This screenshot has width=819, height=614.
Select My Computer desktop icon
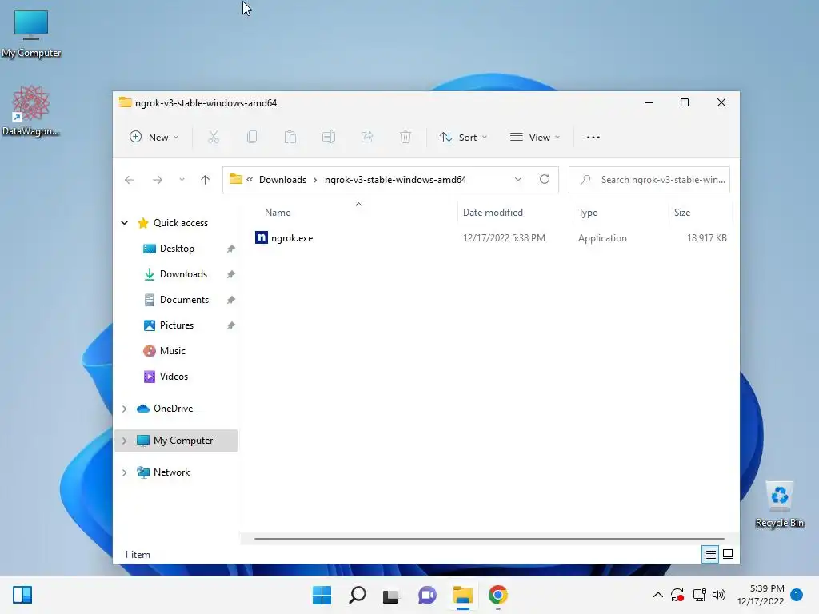[x=31, y=34]
